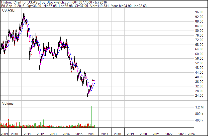Select the 2014 year on the time axis
The width and height of the screenshot is (208, 136).
[66, 134]
